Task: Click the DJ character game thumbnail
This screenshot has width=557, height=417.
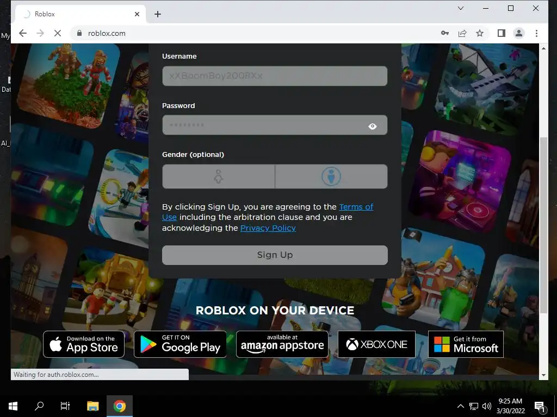Action: pyautogui.click(x=460, y=181)
